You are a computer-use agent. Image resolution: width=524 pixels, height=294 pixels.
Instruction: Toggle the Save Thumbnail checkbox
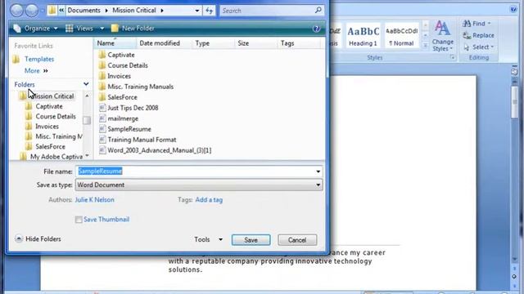(x=79, y=220)
